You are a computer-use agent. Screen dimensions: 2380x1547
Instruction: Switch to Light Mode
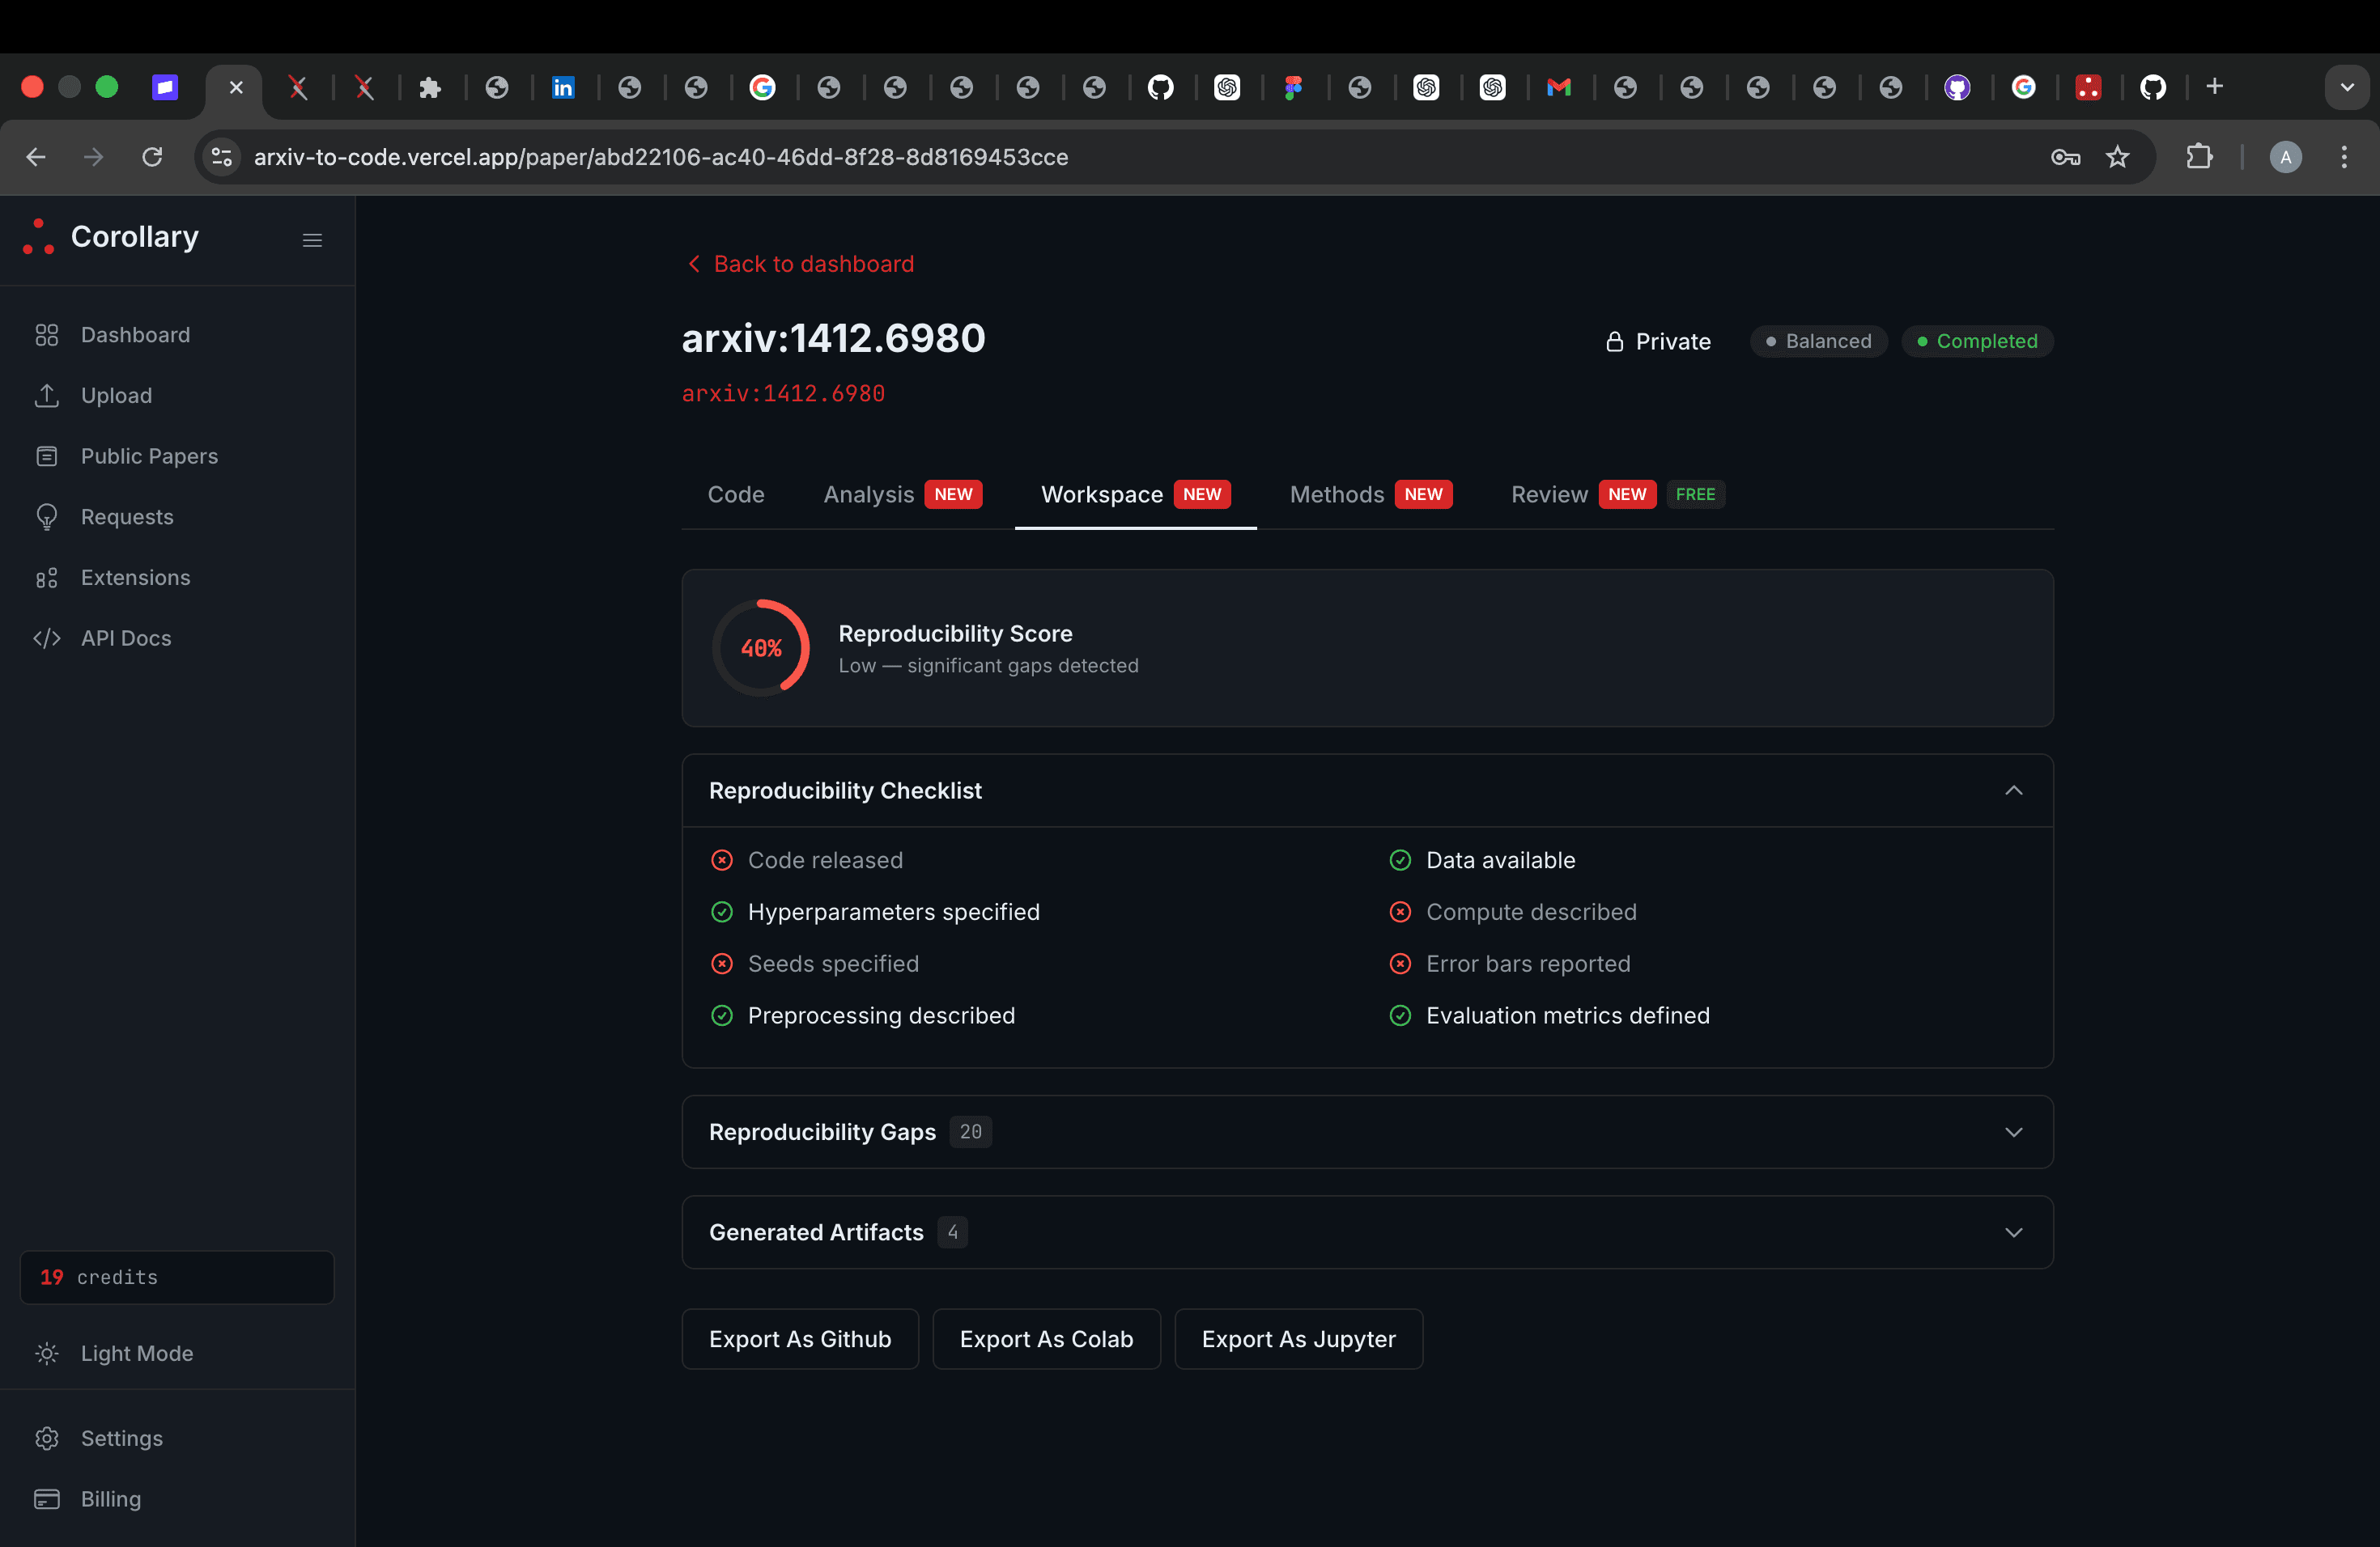pyautogui.click(x=177, y=1353)
